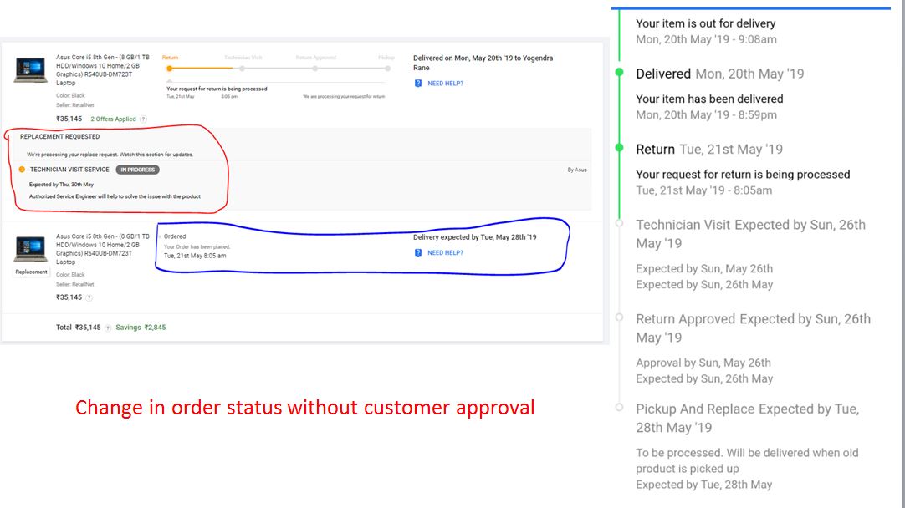The height and width of the screenshot is (508, 905).
Task: Click the orange progress bar on return tracker
Action: point(205,68)
